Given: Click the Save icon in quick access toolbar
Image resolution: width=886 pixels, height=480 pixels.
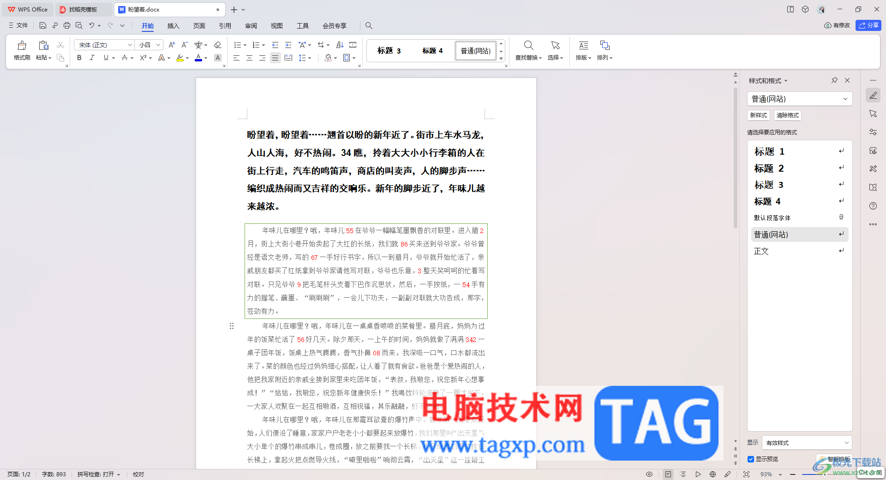Looking at the screenshot, I should pos(43,25).
